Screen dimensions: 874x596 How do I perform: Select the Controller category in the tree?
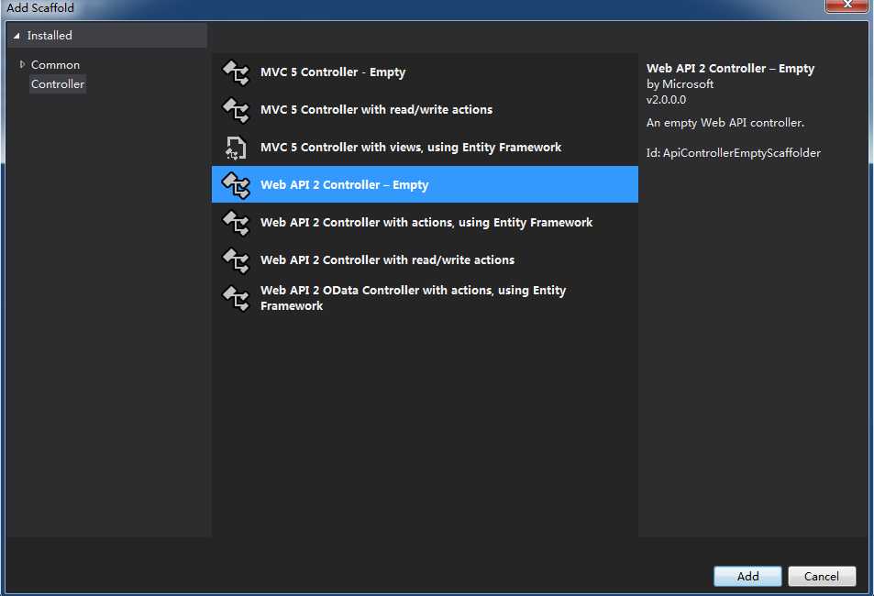58,84
